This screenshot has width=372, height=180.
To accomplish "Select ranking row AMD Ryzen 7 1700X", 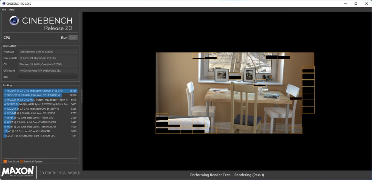I will [x=40, y=104].
